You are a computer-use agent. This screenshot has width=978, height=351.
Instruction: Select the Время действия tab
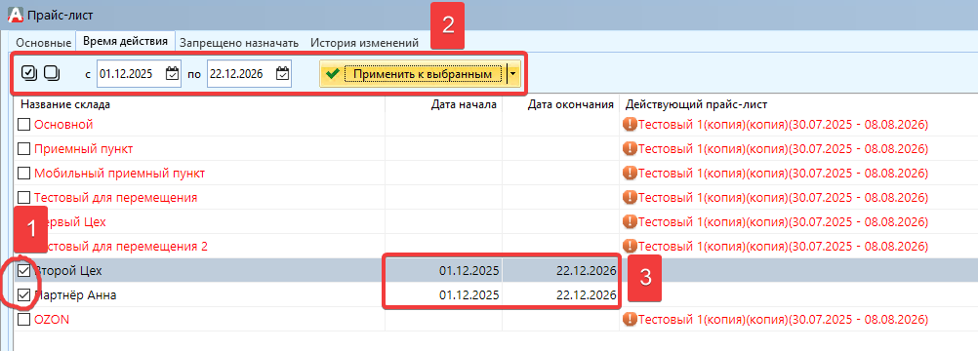125,41
